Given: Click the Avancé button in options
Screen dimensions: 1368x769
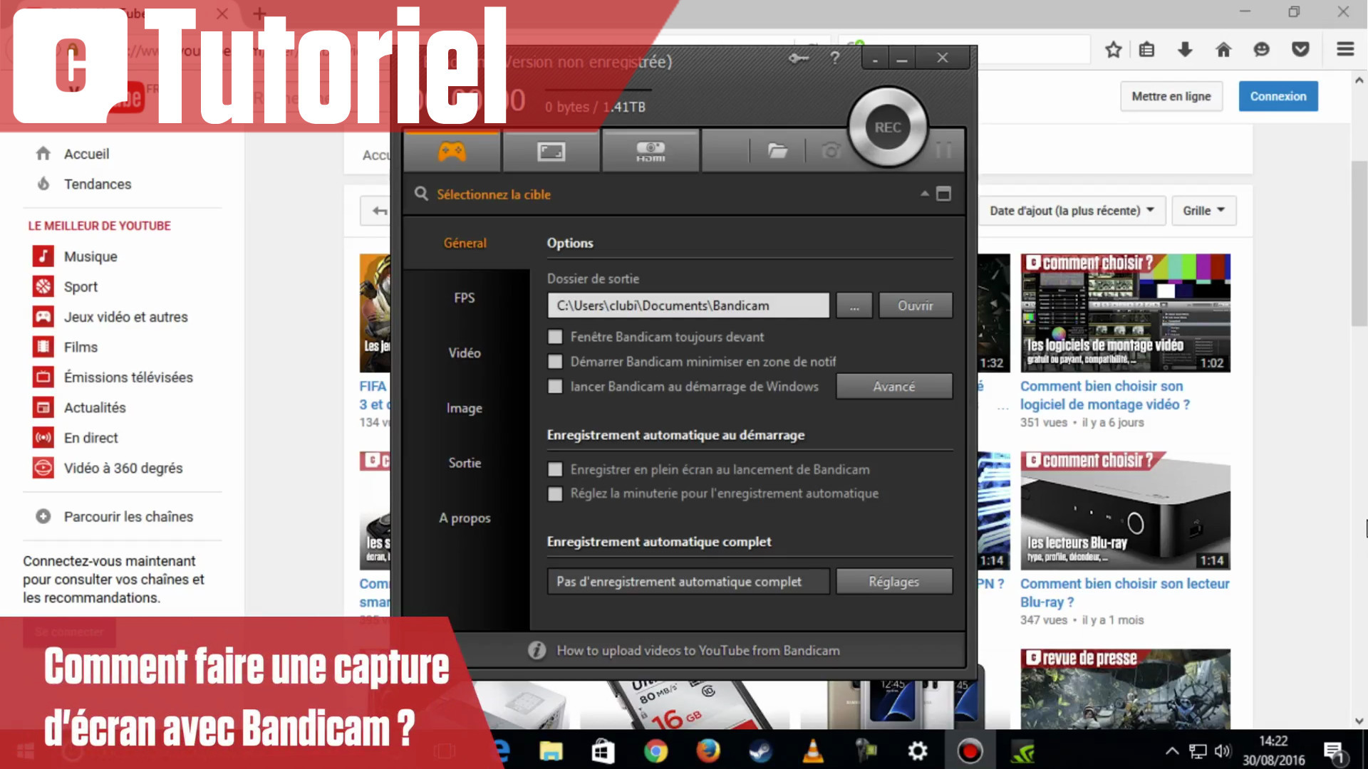Looking at the screenshot, I should click(893, 386).
